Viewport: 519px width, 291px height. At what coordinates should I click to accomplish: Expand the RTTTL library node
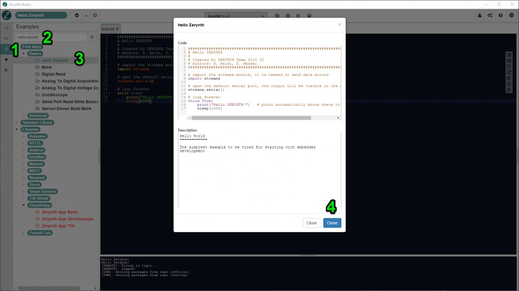[24, 143]
